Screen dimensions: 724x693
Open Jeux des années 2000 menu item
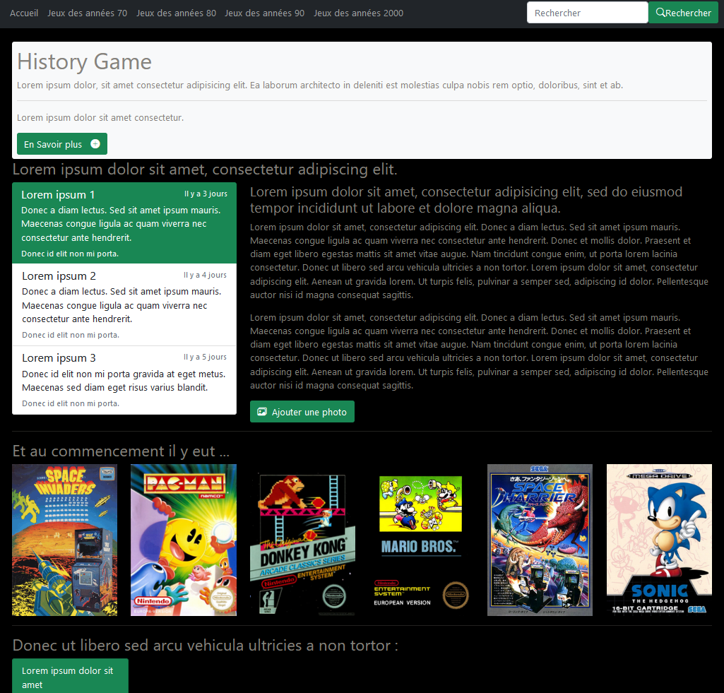tap(358, 13)
